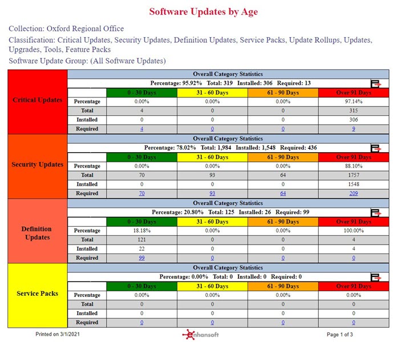Image resolution: width=401 pixels, height=342 pixels.
Task: Click the Software Update Group line
Action: click(x=87, y=61)
